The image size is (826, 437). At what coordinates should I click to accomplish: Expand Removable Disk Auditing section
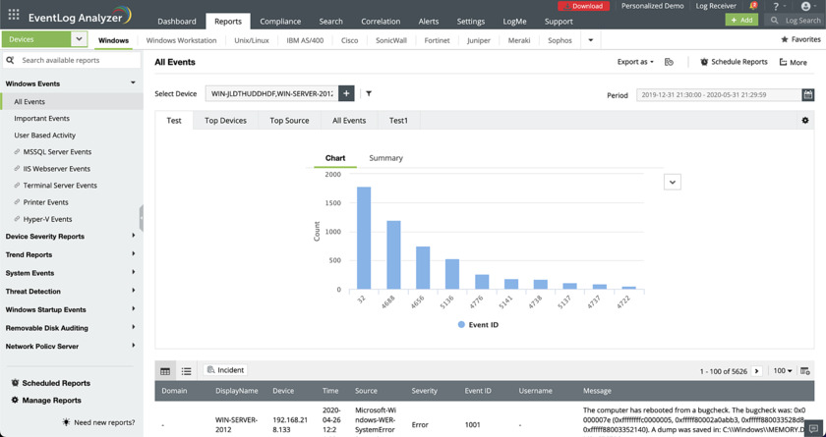(x=134, y=327)
